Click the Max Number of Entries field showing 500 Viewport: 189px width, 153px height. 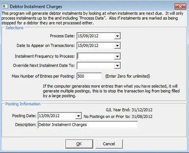point(89,76)
